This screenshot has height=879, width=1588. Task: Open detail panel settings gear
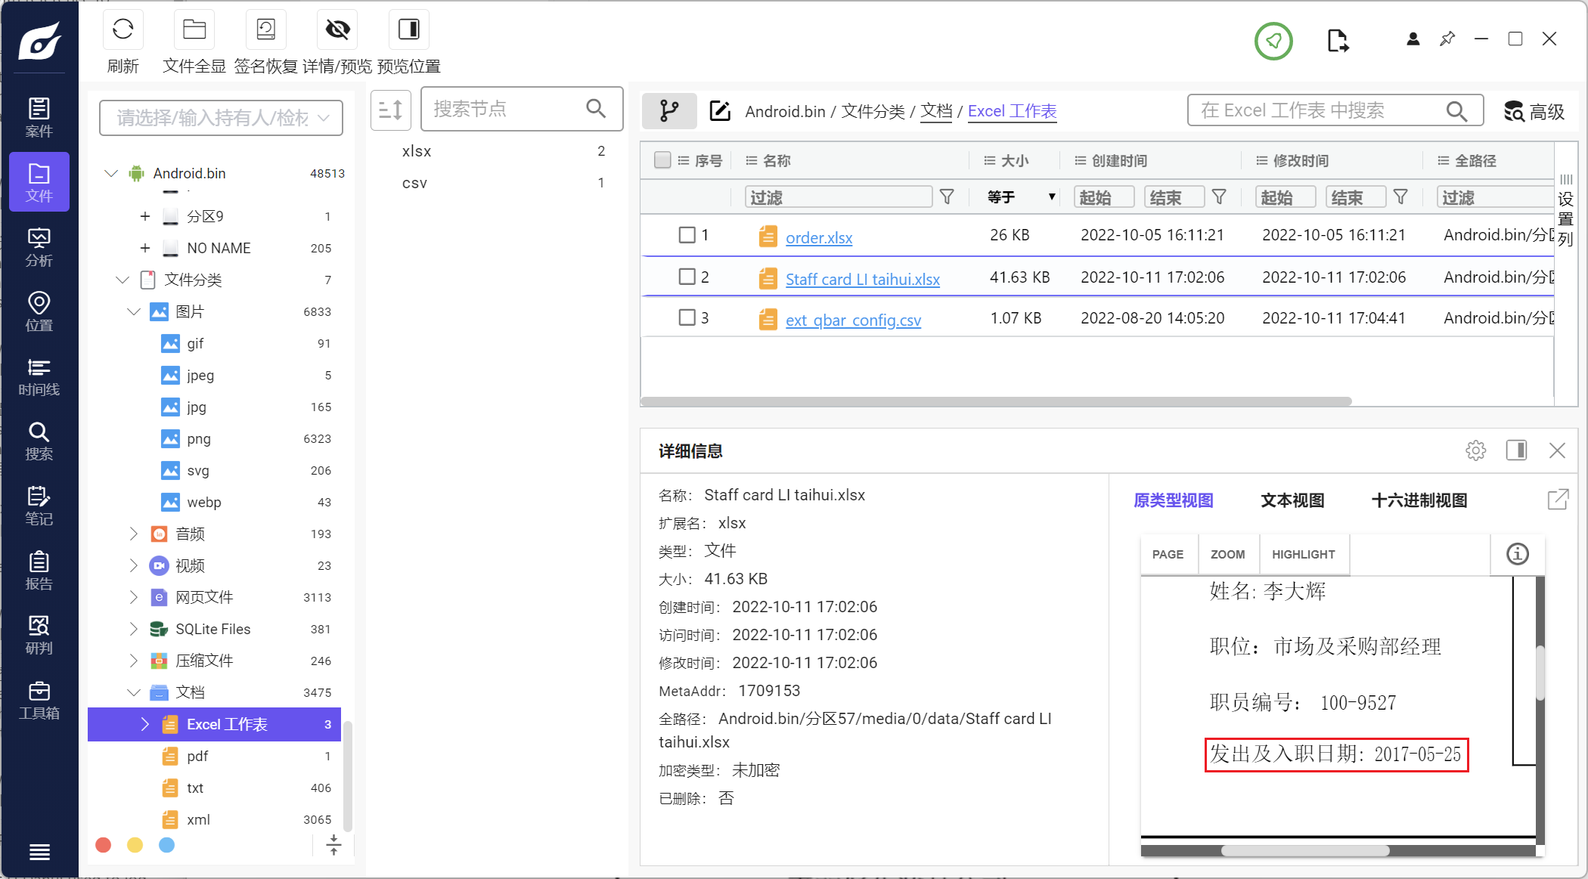pyautogui.click(x=1475, y=450)
